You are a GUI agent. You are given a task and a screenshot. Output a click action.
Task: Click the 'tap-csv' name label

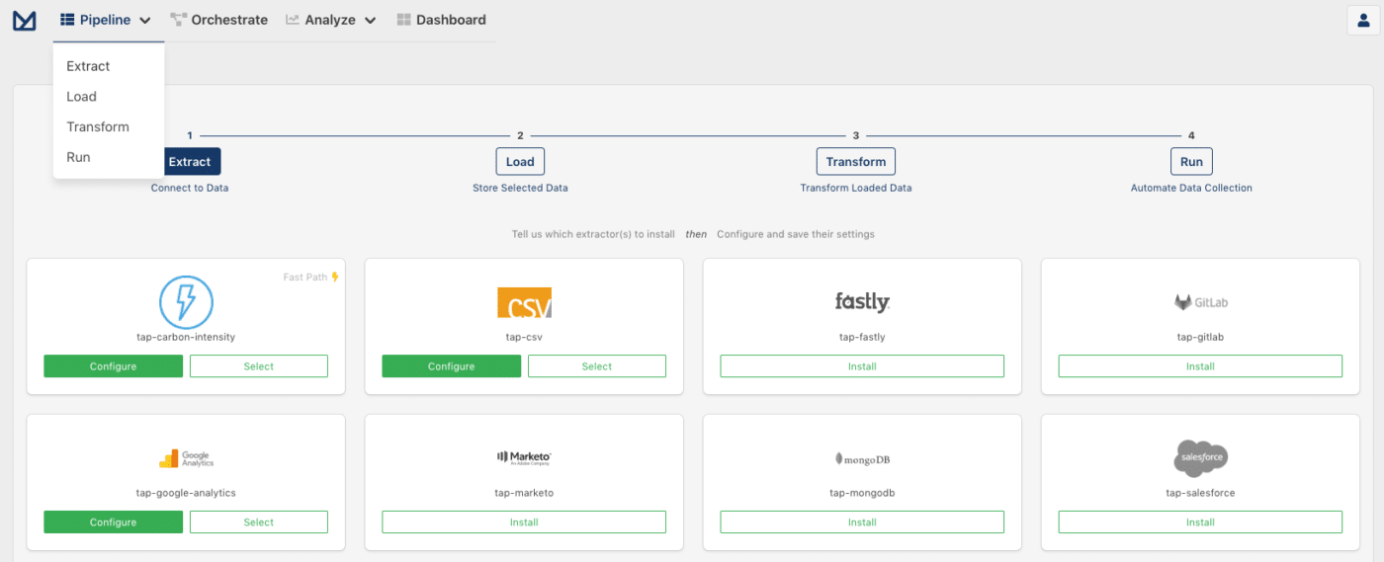tap(524, 337)
